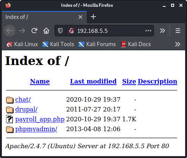Go to the Firefox home page icon
Image resolution: width=187 pixels, height=158 pixels.
click(x=46, y=31)
